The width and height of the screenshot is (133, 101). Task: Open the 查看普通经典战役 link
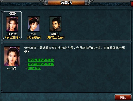click(41, 60)
